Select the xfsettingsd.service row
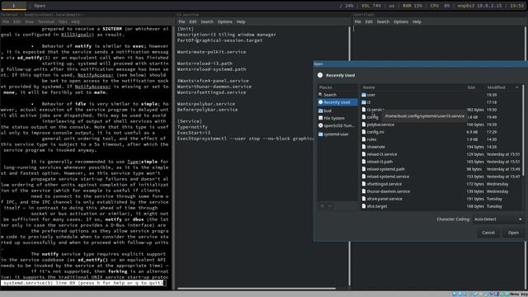Viewport: 528px width, 297px height. (x=441, y=184)
